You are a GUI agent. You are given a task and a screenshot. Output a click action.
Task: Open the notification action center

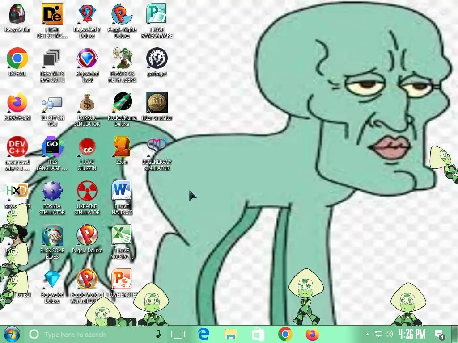[440, 335]
